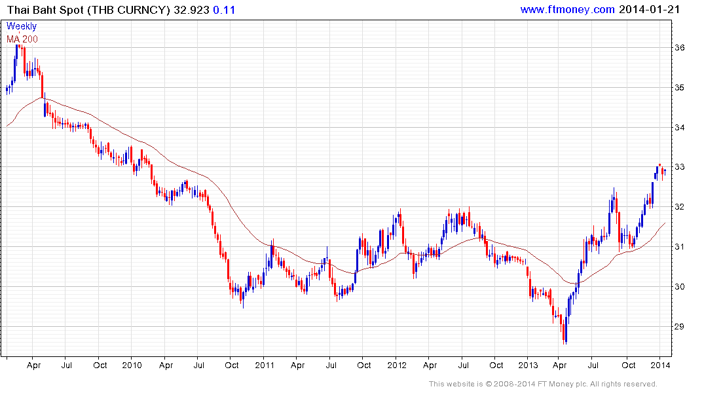Click the '2012' year label on time axis
The height and width of the screenshot is (393, 704).
pos(397,365)
